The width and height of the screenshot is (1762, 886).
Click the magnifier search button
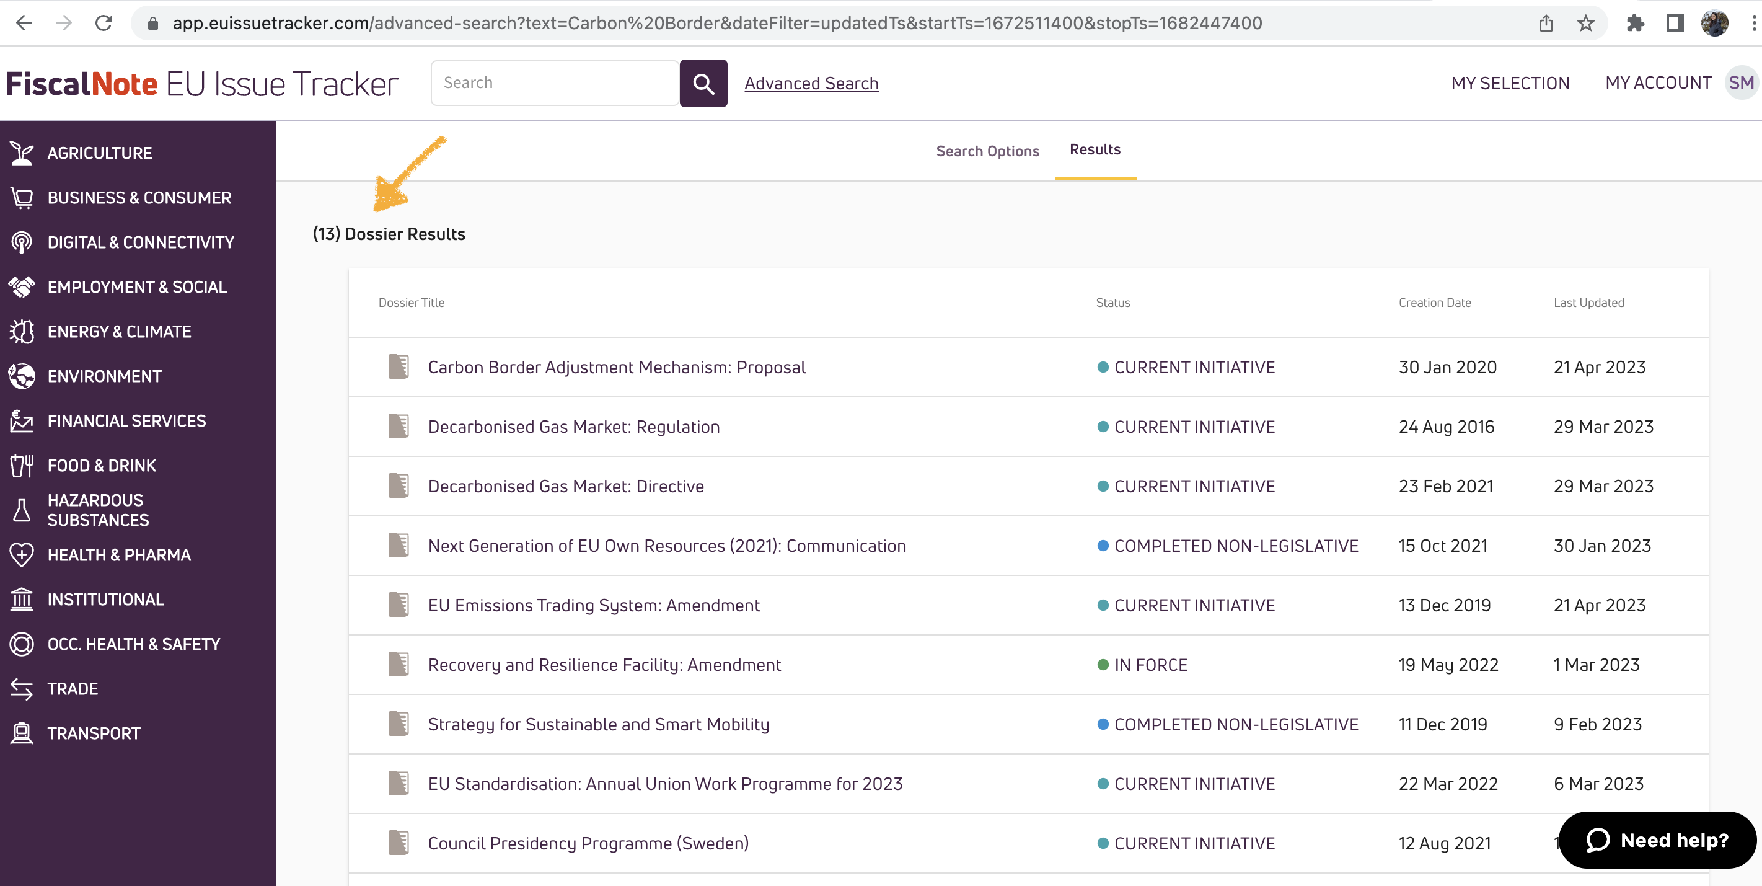[x=703, y=84]
